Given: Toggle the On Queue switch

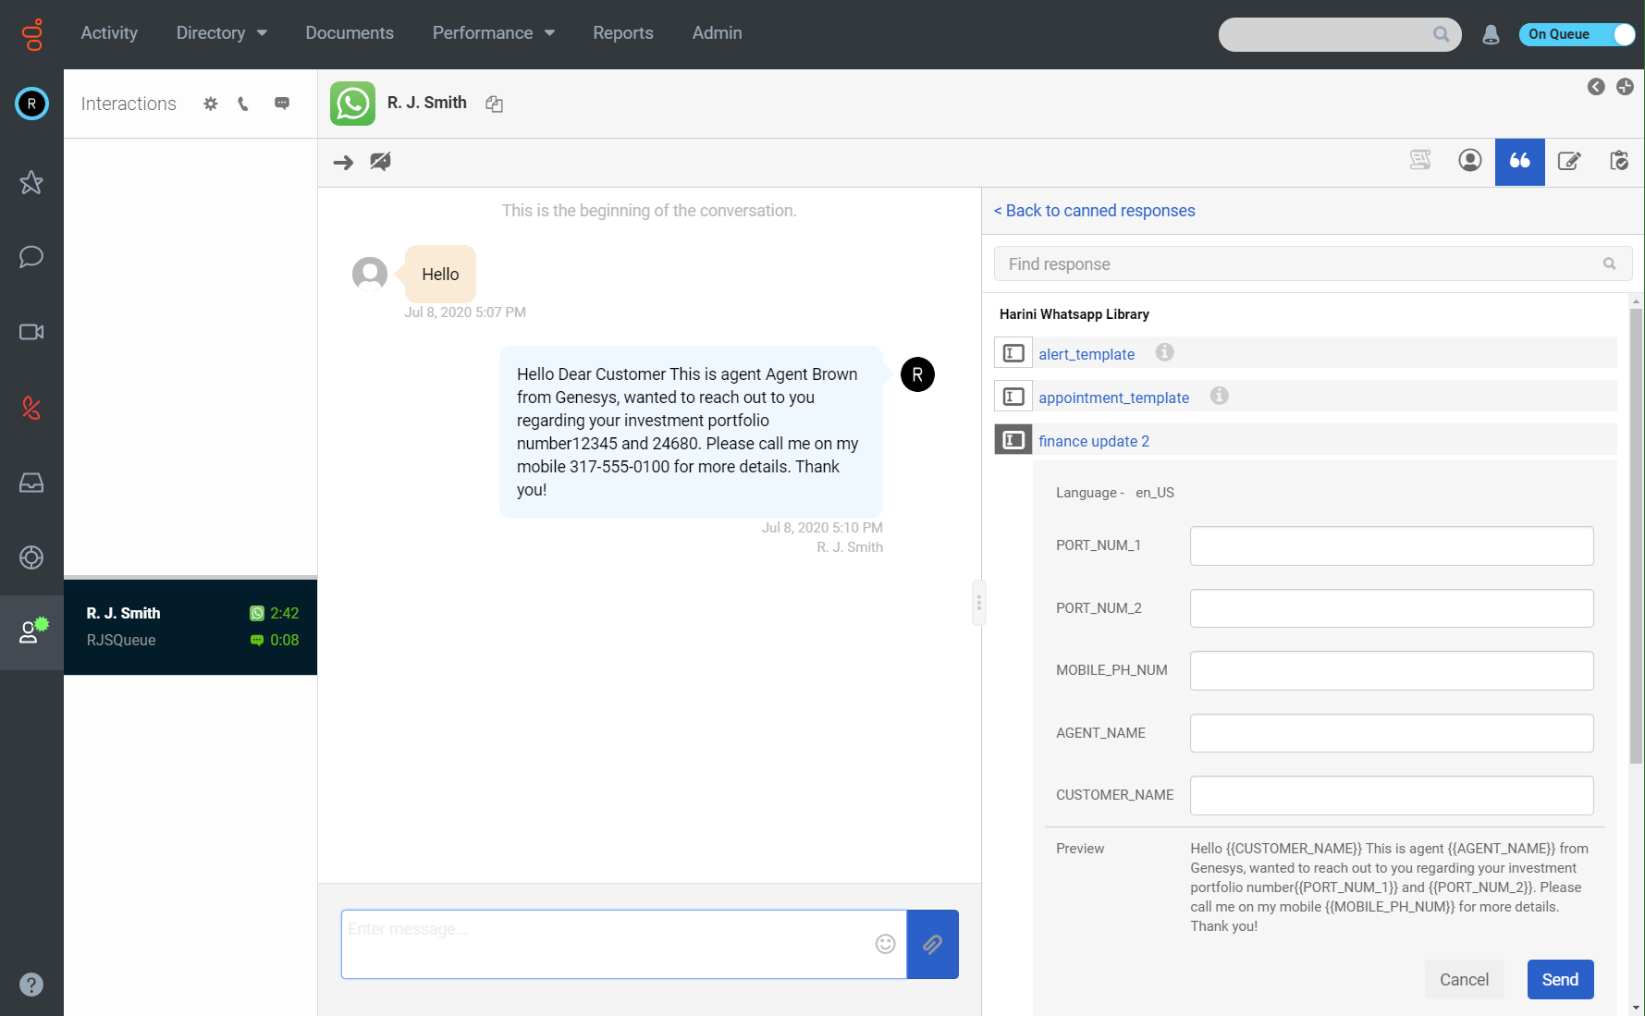Looking at the screenshot, I should [1577, 34].
